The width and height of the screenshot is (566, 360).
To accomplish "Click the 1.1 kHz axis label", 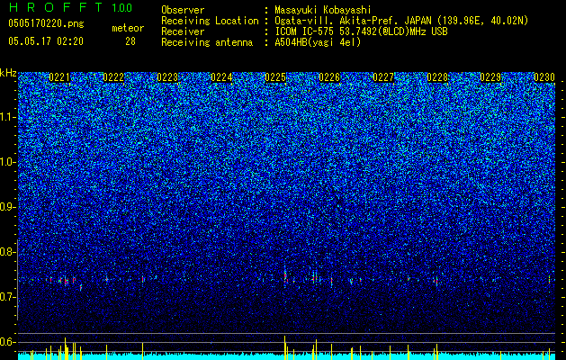I will click(x=8, y=117).
